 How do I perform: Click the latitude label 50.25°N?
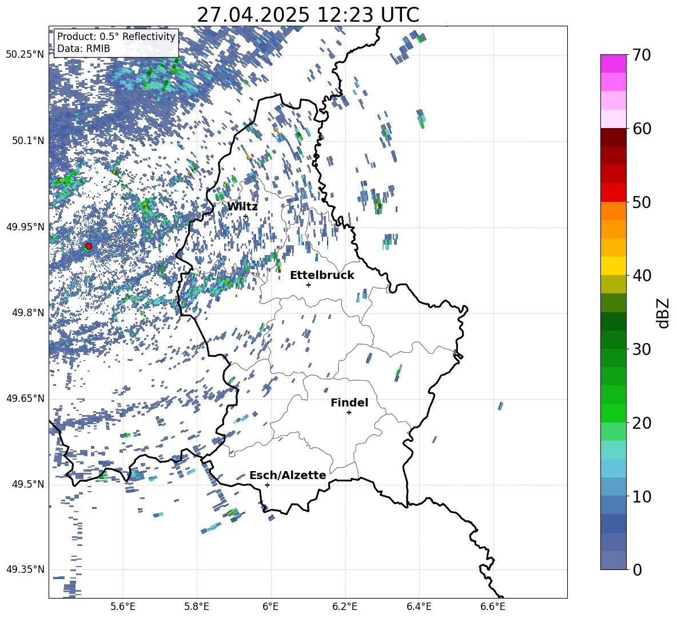click(25, 55)
